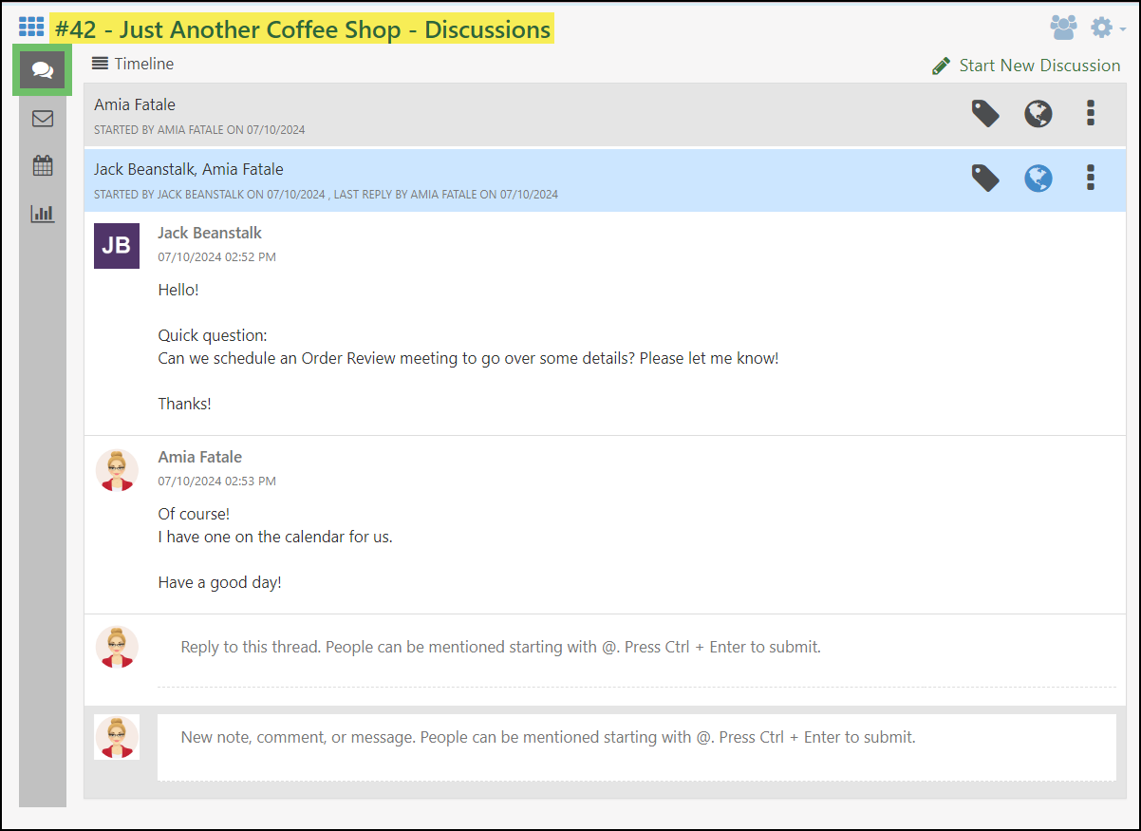Open the calendar sidebar icon
Viewport: 1141px width, 831px height.
pos(43,165)
